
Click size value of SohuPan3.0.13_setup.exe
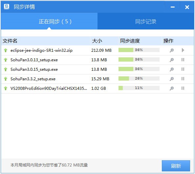(99, 60)
